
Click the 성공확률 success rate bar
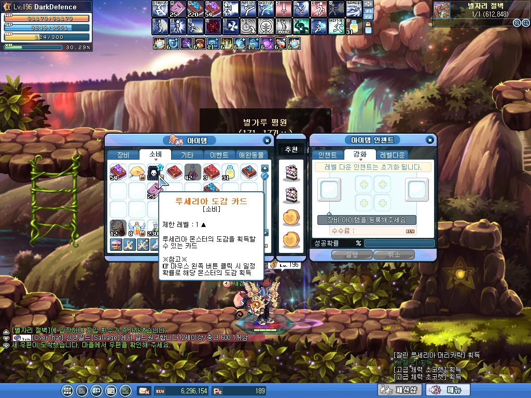pyautogui.click(x=399, y=243)
